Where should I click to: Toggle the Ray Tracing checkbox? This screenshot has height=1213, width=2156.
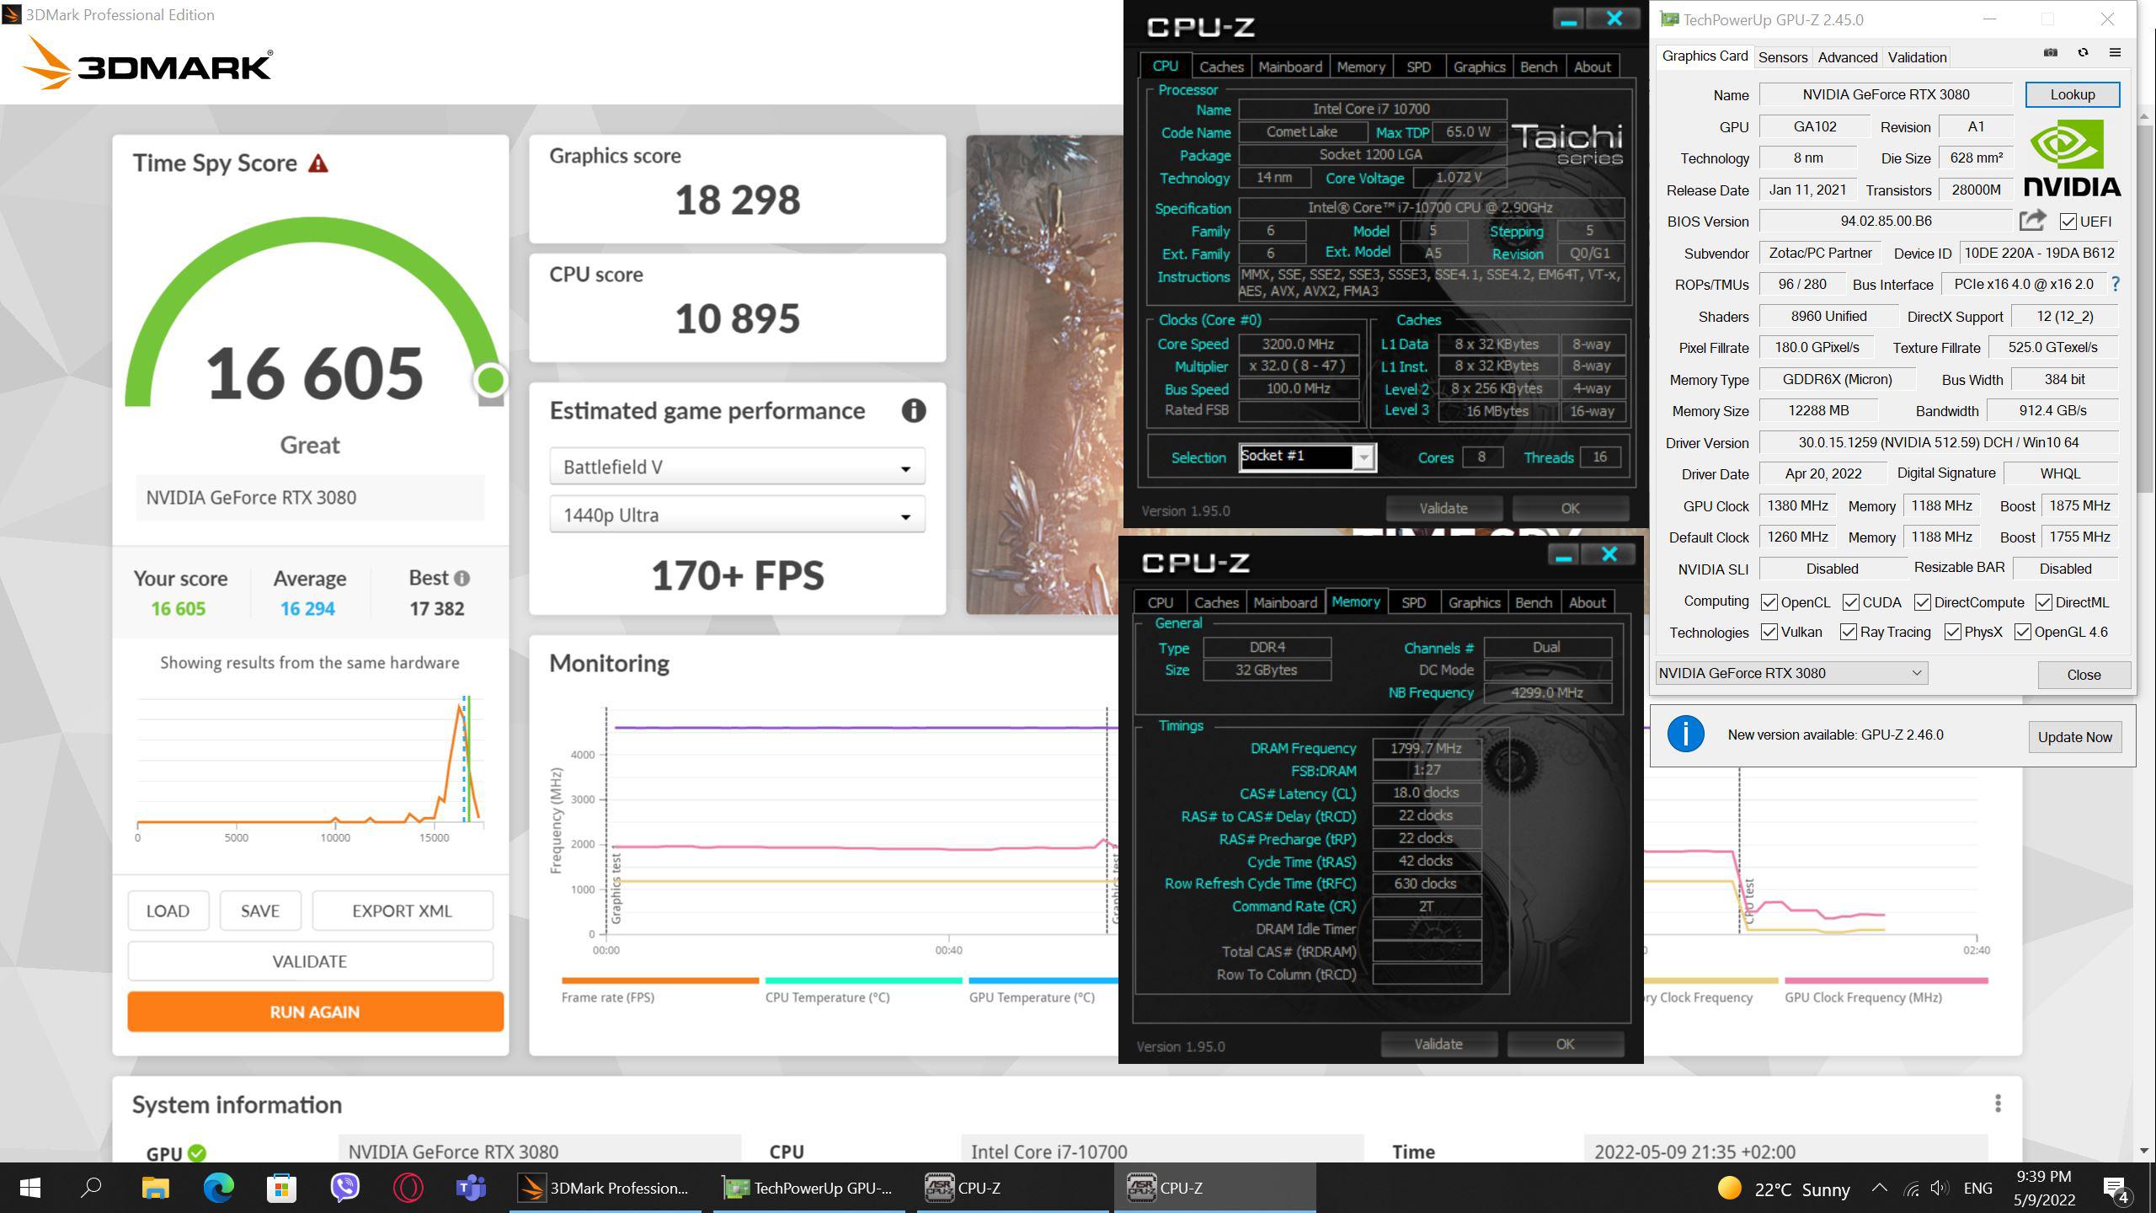point(1849,633)
